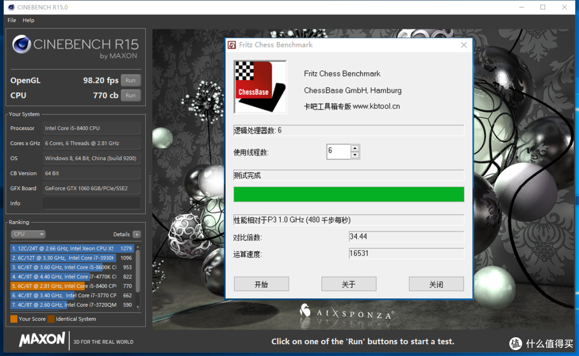
Task: Click the CB Version 64 Bit field
Action: pos(91,173)
